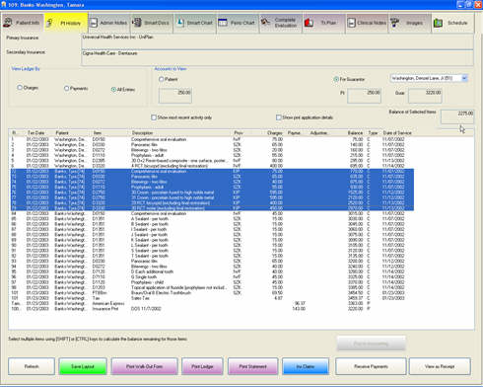Image resolution: width=483 pixels, height=387 pixels.
Task: Open the Images camera icon tab
Action: point(394,23)
